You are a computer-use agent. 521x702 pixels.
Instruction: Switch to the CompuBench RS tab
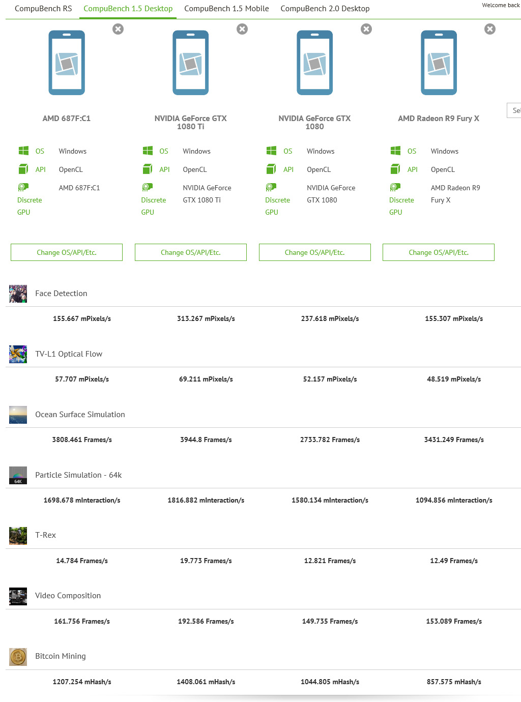43,9
